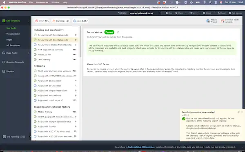Image resolution: width=245 pixels, height=152 pixels.
Task: Click the Full License toolbar button
Action: click(x=235, y=13)
